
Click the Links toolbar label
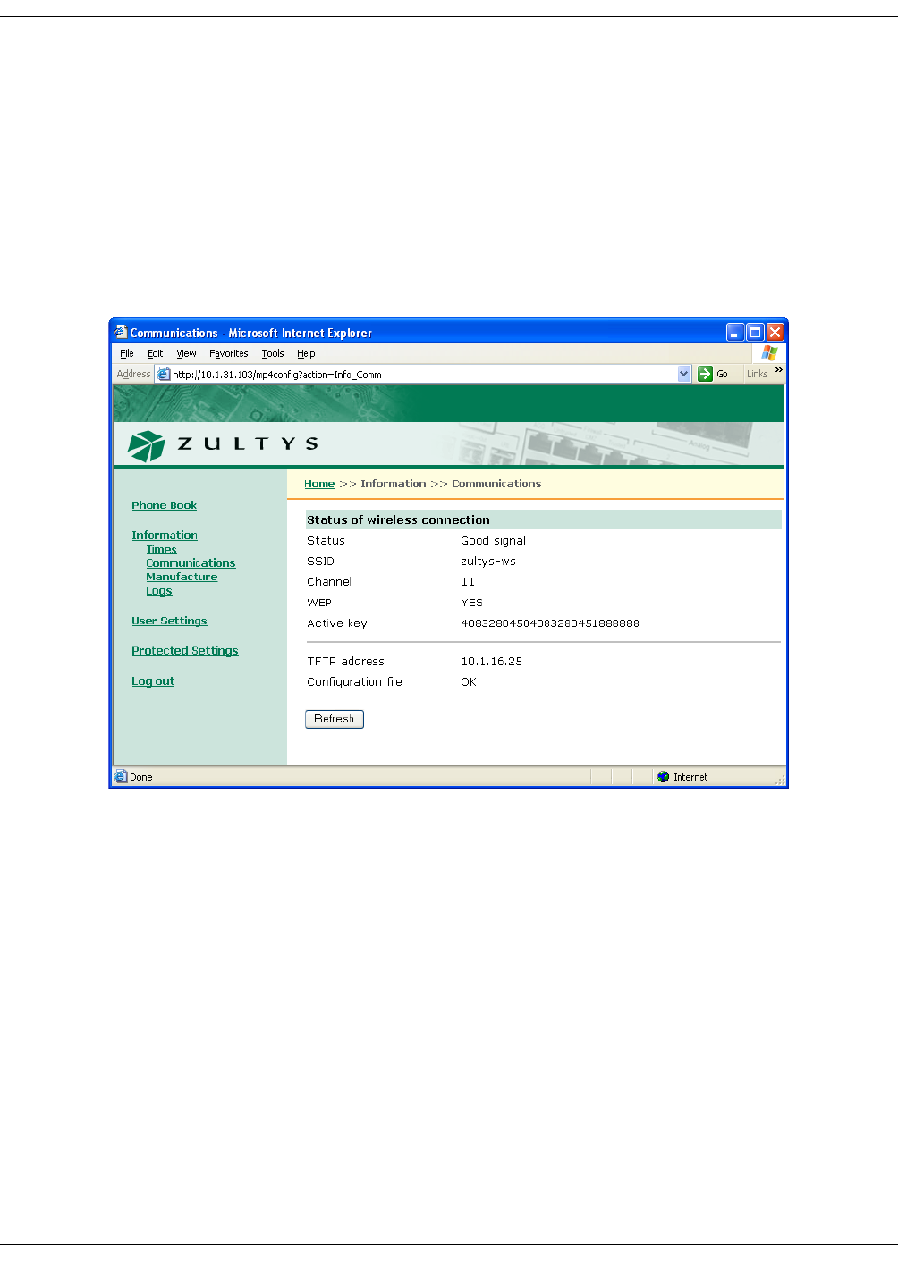tap(757, 374)
